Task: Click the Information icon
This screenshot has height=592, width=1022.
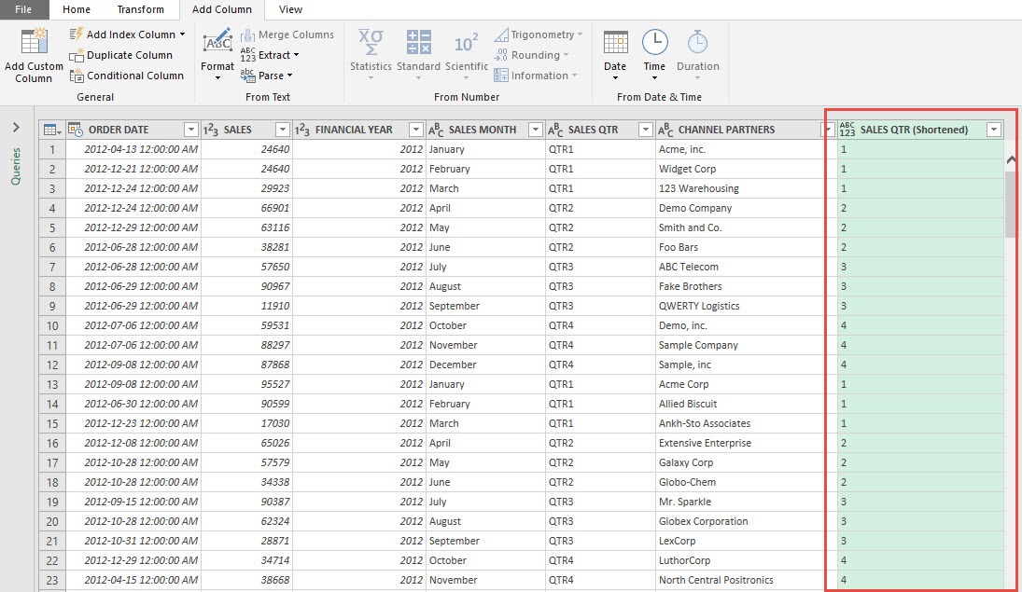Action: click(x=500, y=76)
